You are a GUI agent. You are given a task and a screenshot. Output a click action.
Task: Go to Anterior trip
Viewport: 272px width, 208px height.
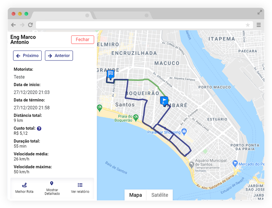(59, 56)
